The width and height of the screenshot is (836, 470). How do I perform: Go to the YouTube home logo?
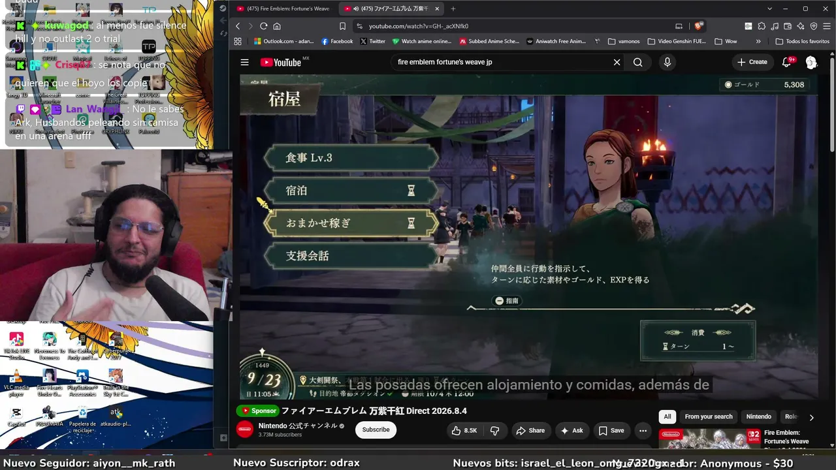(x=281, y=63)
